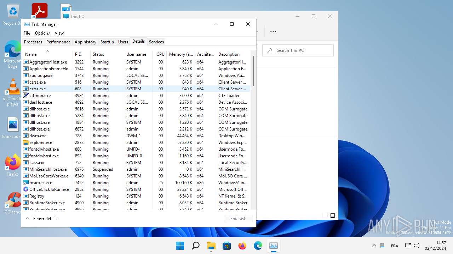The image size is (453, 254).
Task: Sort processes by Description column
Action: point(233,54)
